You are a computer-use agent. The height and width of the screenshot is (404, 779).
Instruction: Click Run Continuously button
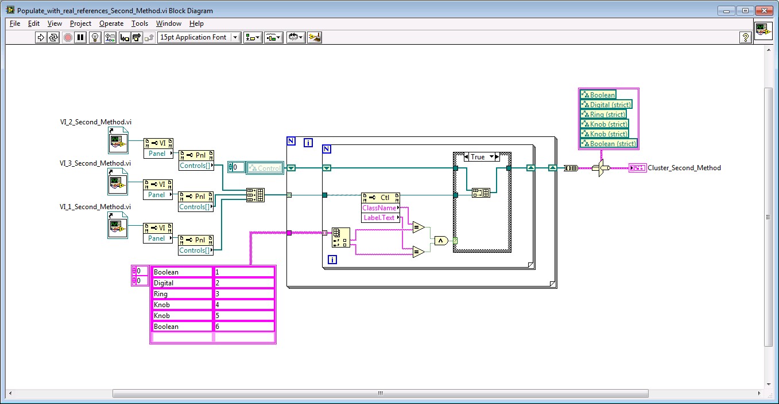pos(53,37)
